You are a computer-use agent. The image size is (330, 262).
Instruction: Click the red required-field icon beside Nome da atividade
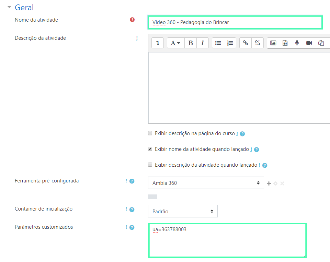point(132,20)
